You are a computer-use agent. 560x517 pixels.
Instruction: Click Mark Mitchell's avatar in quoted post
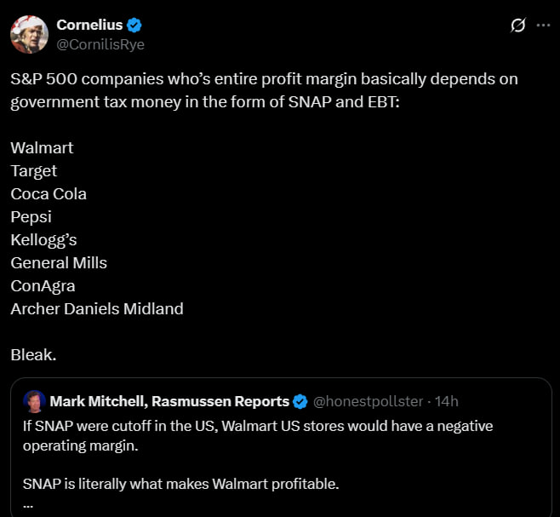click(x=35, y=400)
